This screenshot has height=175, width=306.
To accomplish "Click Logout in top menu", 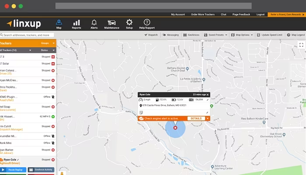I will [x=261, y=14].
